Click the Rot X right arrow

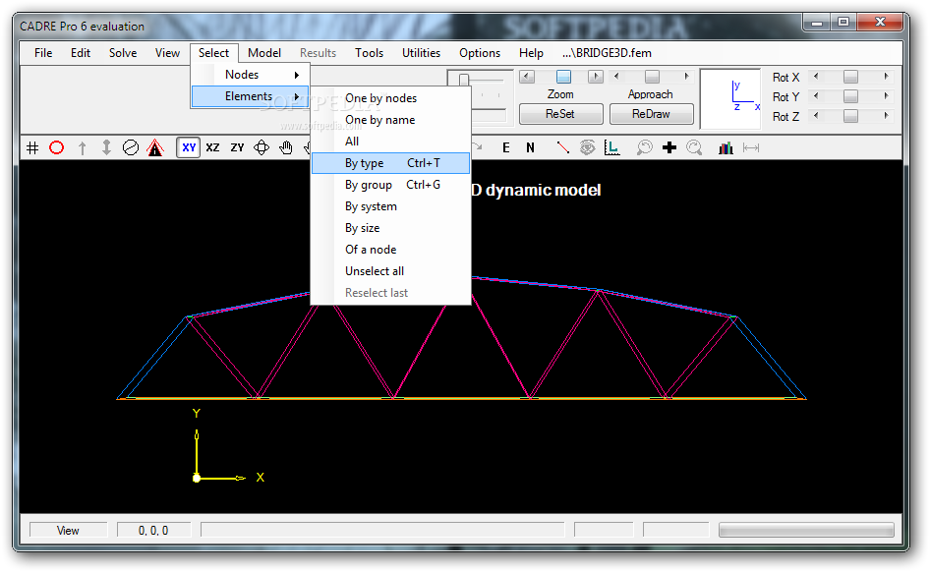pyautogui.click(x=886, y=77)
